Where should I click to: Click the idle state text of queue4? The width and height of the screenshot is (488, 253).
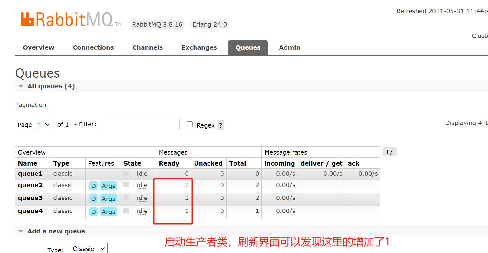(142, 211)
